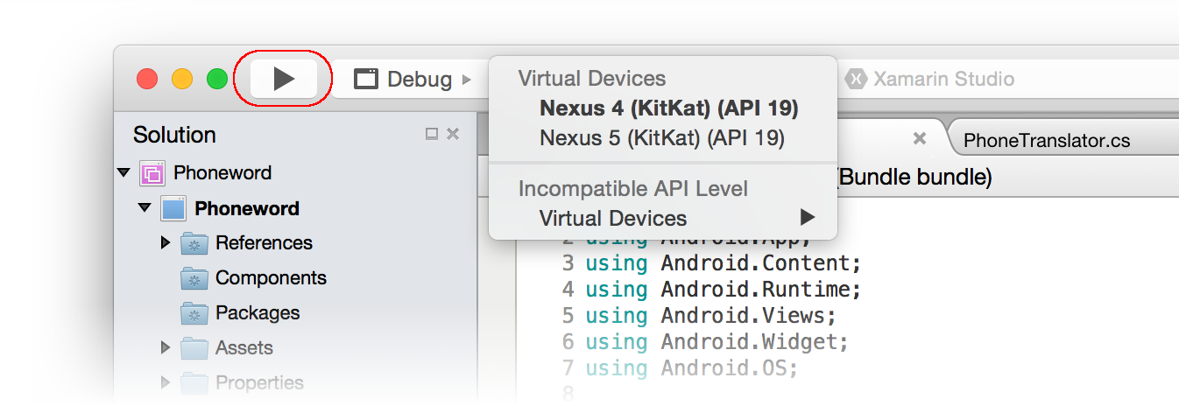This screenshot has height=406, width=1179.
Task: Expand the incompatible Virtual Devices submenu
Action: 676,218
